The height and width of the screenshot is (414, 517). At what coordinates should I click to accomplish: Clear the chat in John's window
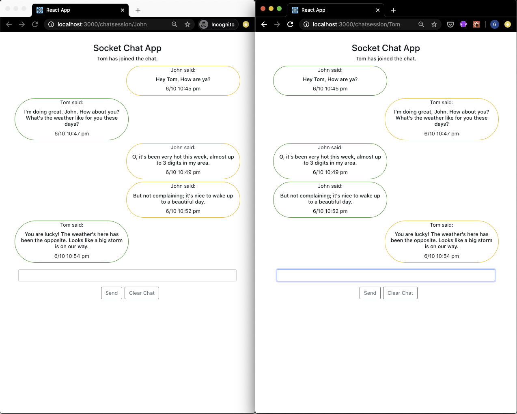click(x=142, y=293)
